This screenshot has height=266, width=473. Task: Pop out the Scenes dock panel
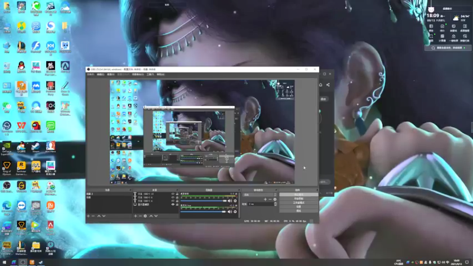pyautogui.click(x=130, y=190)
